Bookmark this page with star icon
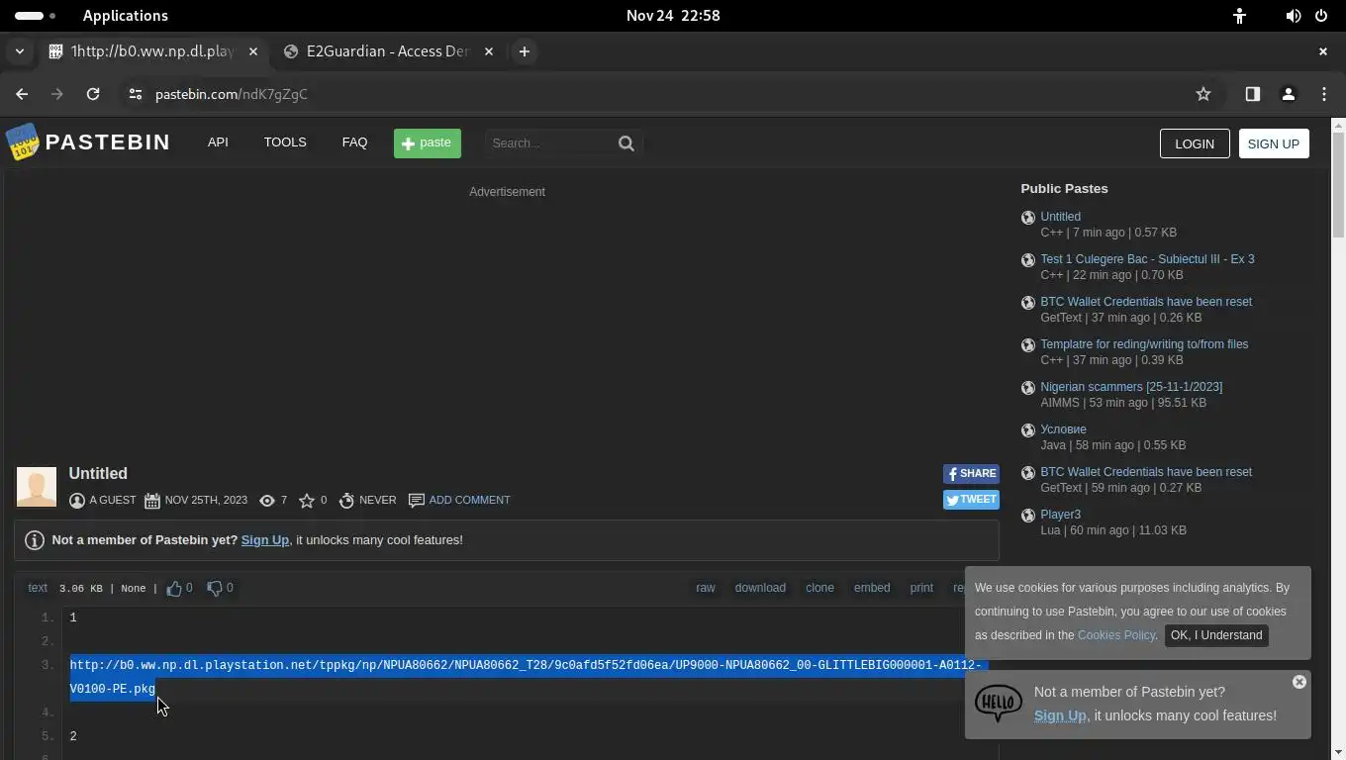The height and width of the screenshot is (760, 1346). coord(1203,94)
